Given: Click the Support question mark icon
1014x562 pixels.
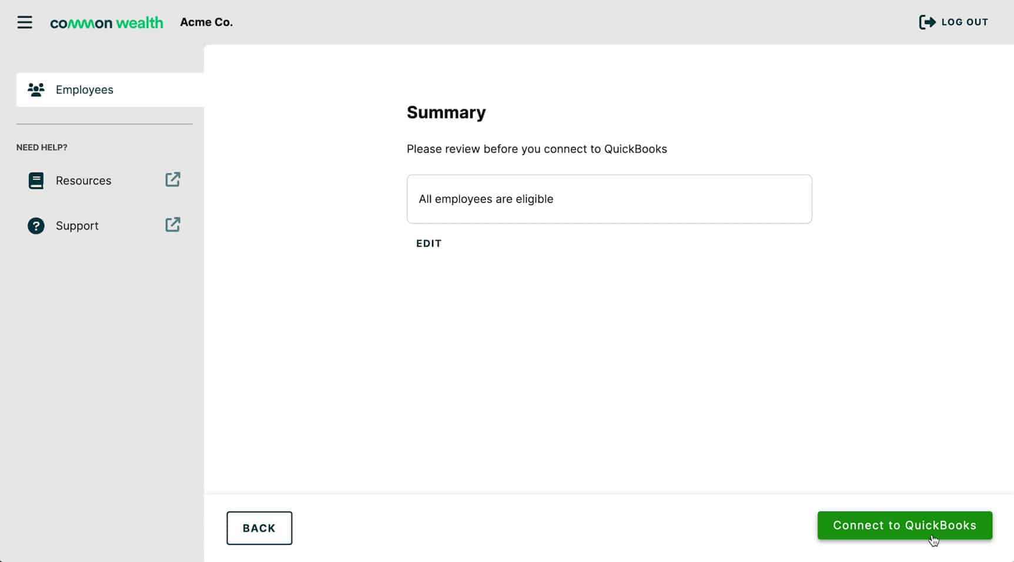Looking at the screenshot, I should pyautogui.click(x=36, y=226).
